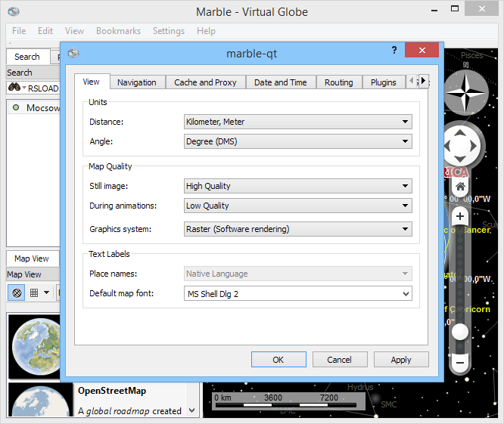Click the flat map grid projection icon
This screenshot has width=504, height=424.
pos(34,292)
